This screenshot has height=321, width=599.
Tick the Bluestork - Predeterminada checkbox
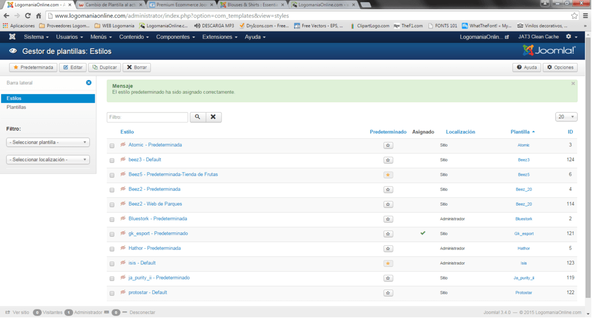[112, 219]
